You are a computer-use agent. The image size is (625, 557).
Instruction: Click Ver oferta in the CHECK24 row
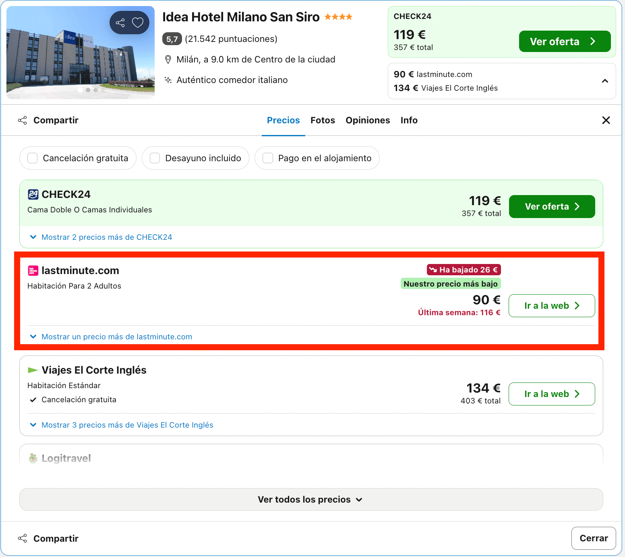[552, 206]
